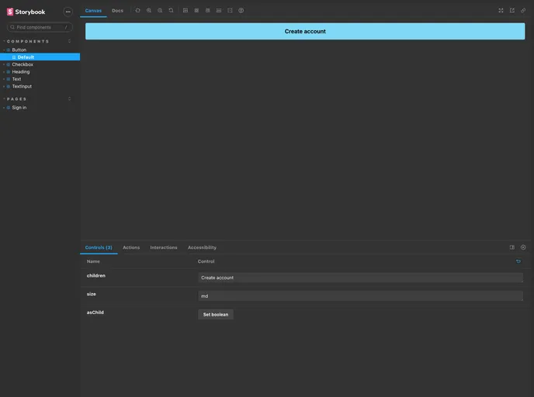Screen dimensions: 534x397
Task: Click the remount component icon
Action: click(x=137, y=11)
